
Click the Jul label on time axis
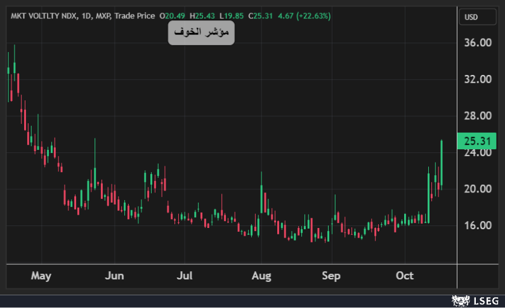coord(185,276)
